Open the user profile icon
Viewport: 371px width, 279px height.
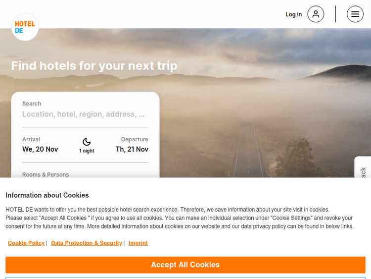[x=316, y=14]
